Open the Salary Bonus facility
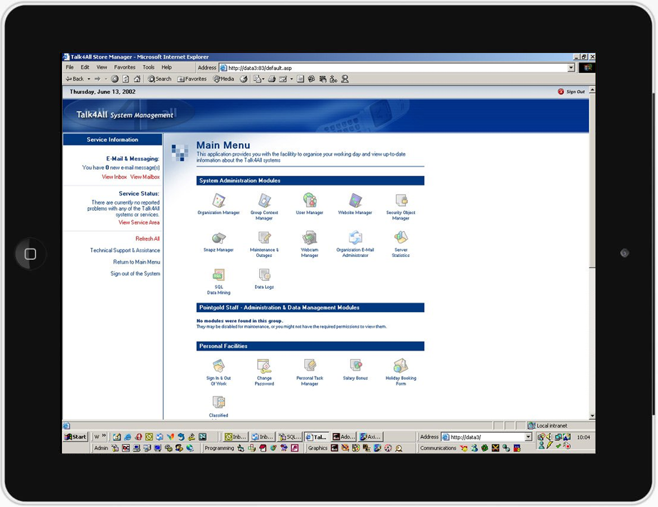658x507 pixels. (355, 370)
